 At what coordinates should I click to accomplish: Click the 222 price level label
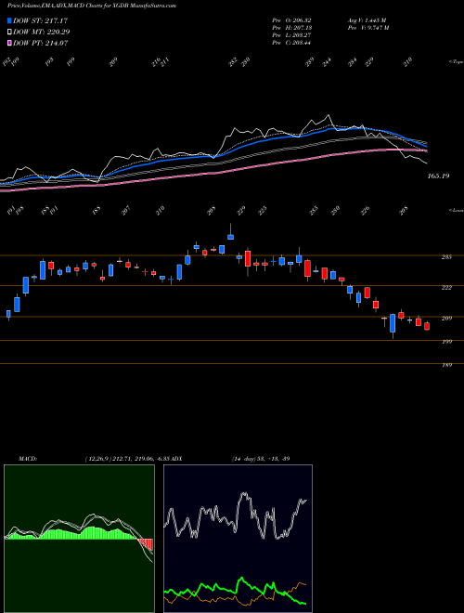click(446, 287)
